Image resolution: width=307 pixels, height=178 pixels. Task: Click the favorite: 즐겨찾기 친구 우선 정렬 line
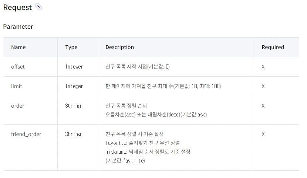coord(142,143)
